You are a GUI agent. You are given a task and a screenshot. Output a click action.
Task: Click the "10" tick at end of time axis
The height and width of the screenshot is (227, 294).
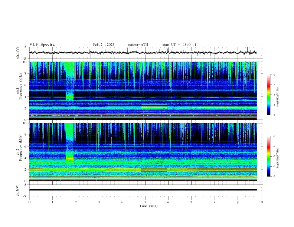(x=261, y=202)
